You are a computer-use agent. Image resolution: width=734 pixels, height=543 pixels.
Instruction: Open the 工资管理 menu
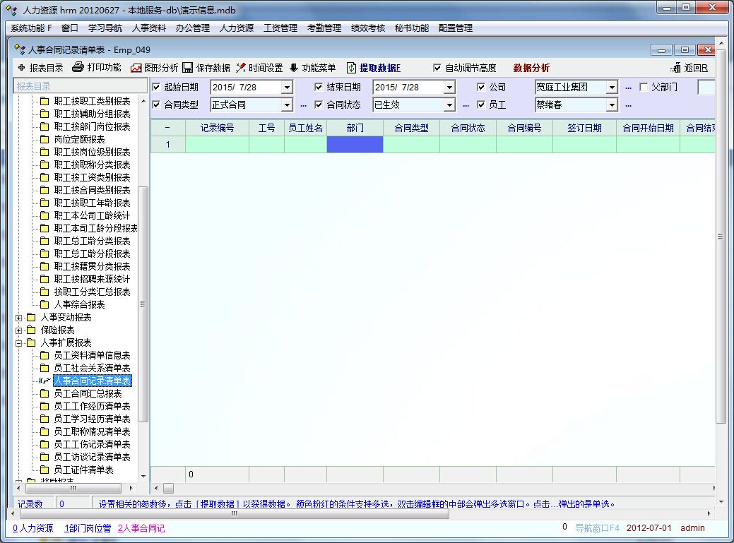tap(280, 28)
